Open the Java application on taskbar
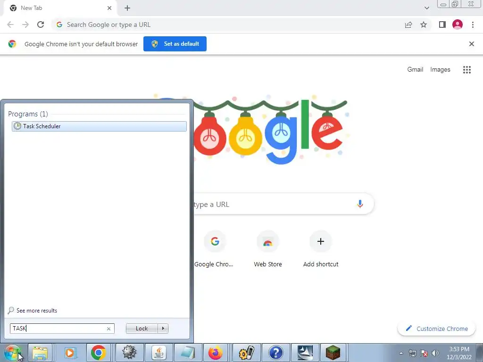This screenshot has width=483, height=362. coord(158,353)
